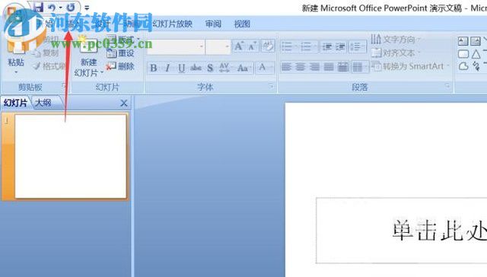The height and width of the screenshot is (277, 487).
Task: Open the 段落 Paragraph dialog launcher
Action: coord(447,85)
